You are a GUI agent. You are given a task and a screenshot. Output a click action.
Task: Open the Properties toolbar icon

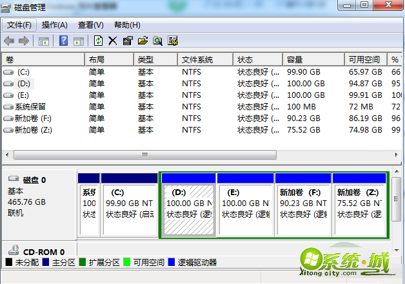128,41
